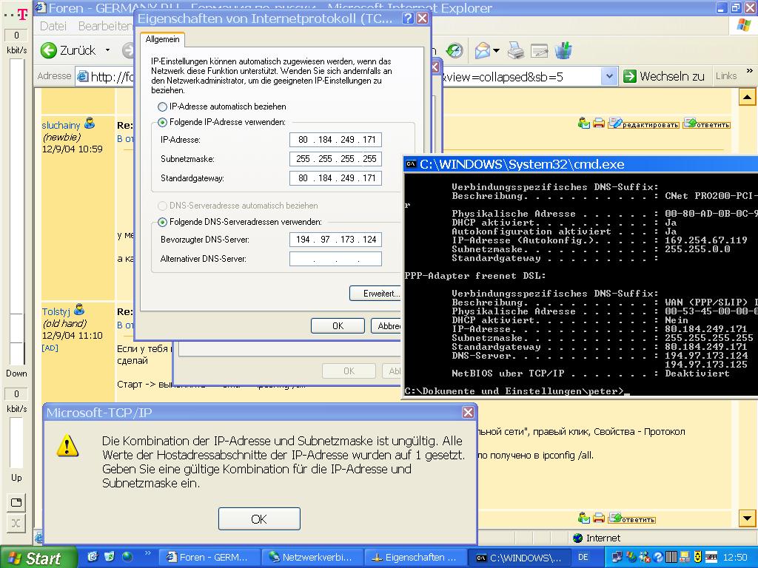Open the Tolstyj user profile link
758x568 pixels.
point(56,311)
